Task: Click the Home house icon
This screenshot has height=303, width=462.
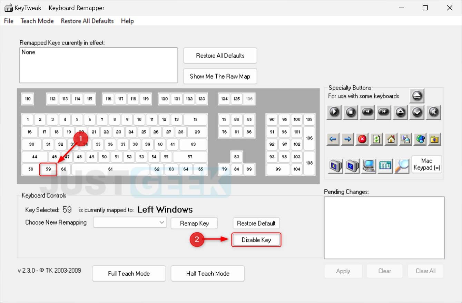Action: pyautogui.click(x=391, y=139)
